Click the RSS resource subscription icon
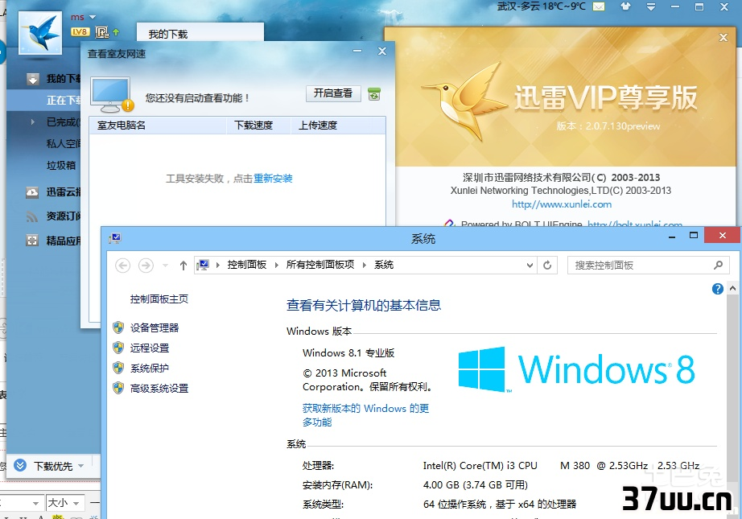Image resolution: width=742 pixels, height=519 pixels. point(31,216)
